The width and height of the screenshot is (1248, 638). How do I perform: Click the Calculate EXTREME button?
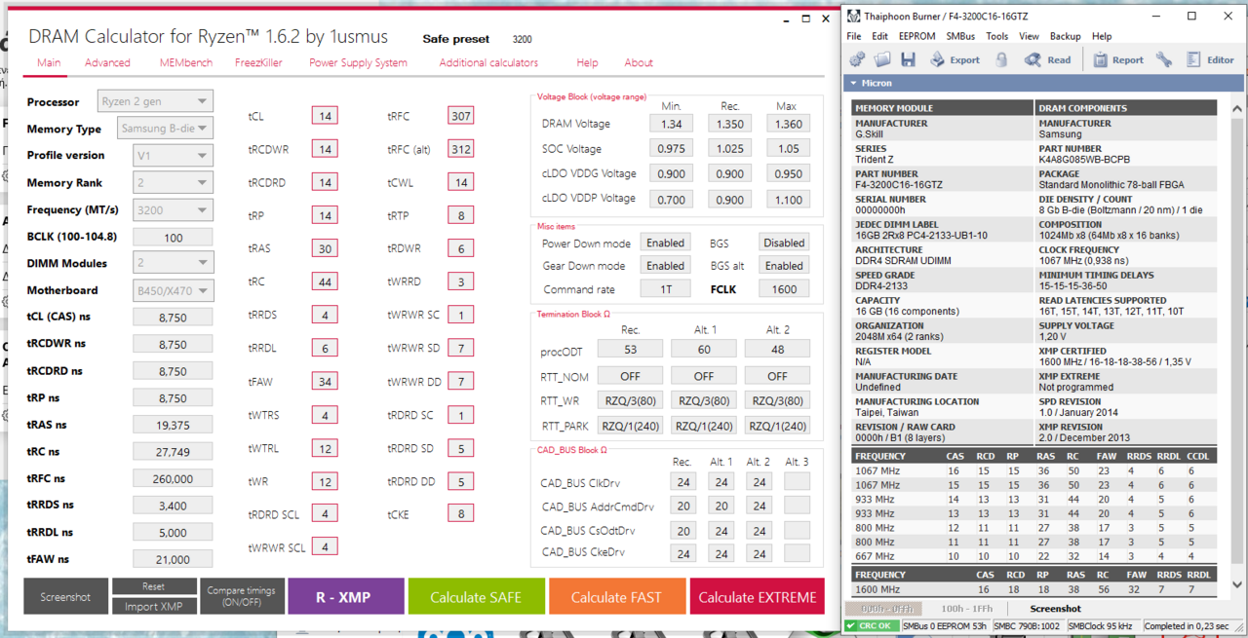pyautogui.click(x=757, y=597)
